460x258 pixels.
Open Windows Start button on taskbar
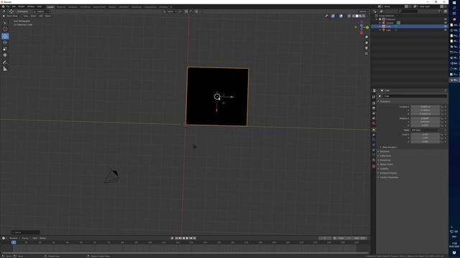tap(454, 3)
